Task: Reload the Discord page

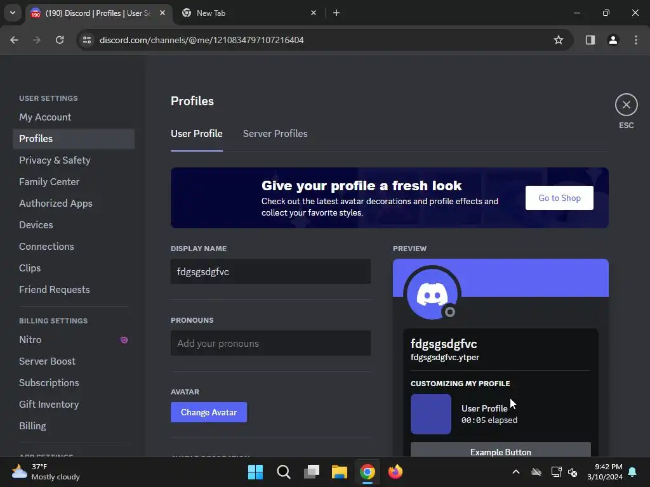Action: [60, 40]
